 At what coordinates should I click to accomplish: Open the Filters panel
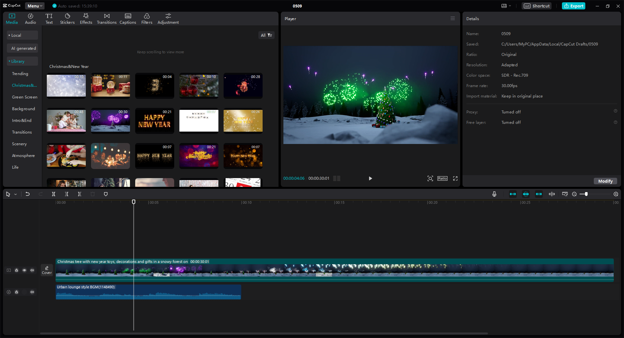coord(147,18)
